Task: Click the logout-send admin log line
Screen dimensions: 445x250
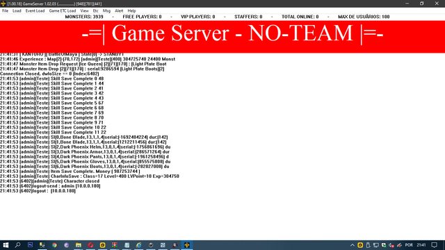Action: (50, 186)
